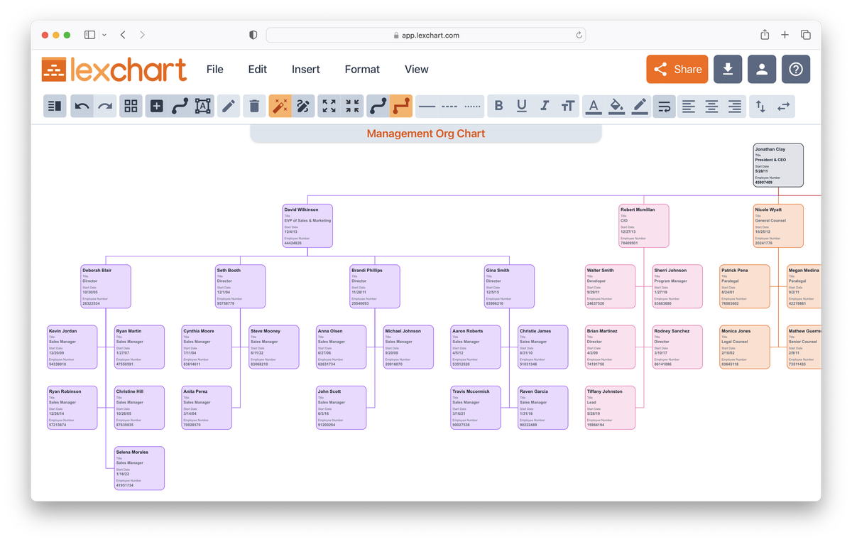Add a new box with plus icon
852x542 pixels.
point(157,106)
